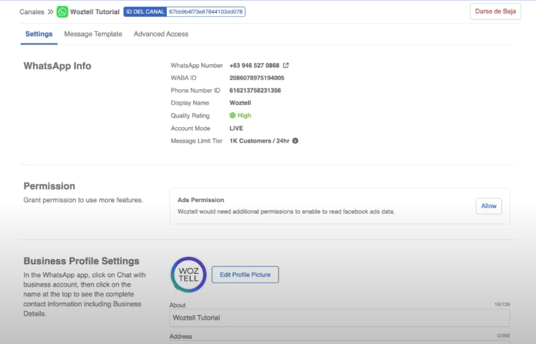Click 'Grant permission to use more features.' text

(x=83, y=200)
